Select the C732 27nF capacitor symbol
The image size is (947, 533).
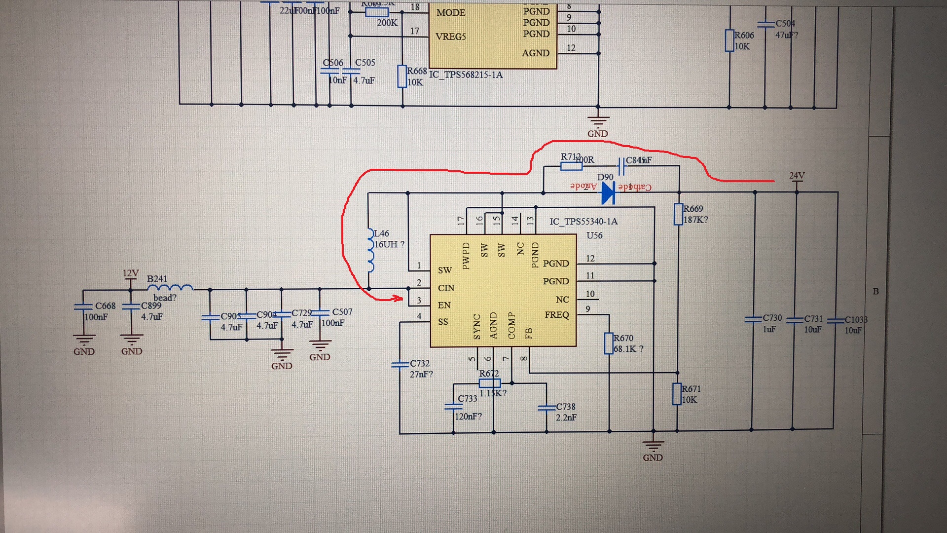click(400, 365)
